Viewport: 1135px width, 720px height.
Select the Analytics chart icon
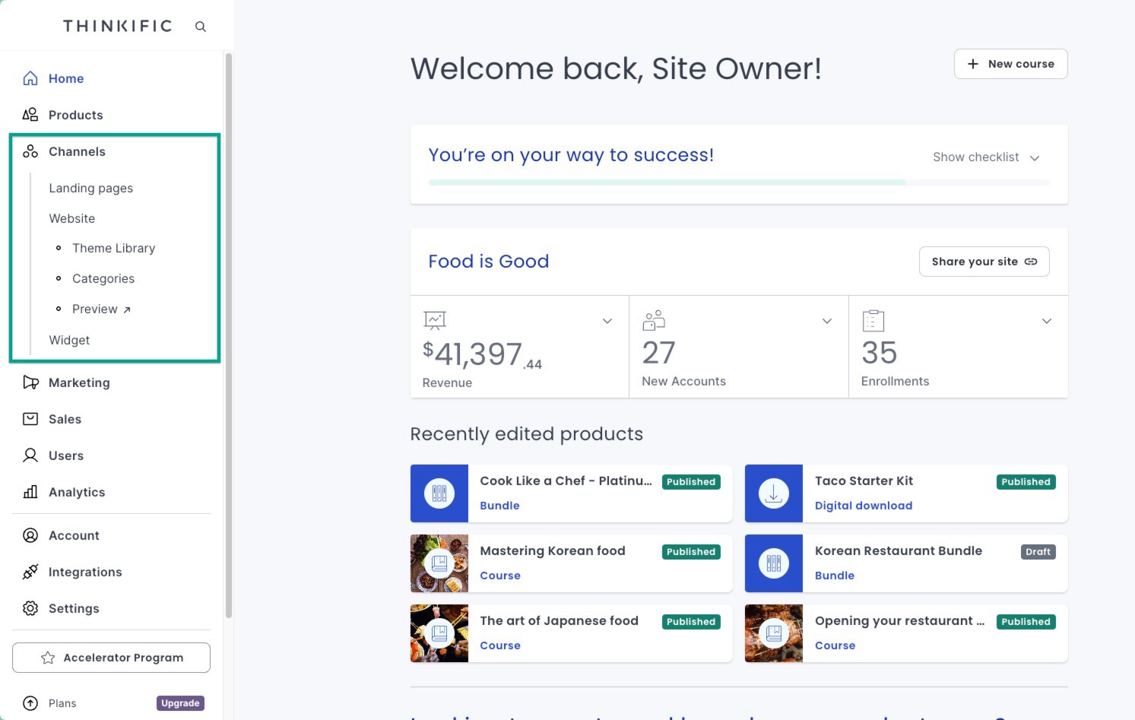coord(30,492)
